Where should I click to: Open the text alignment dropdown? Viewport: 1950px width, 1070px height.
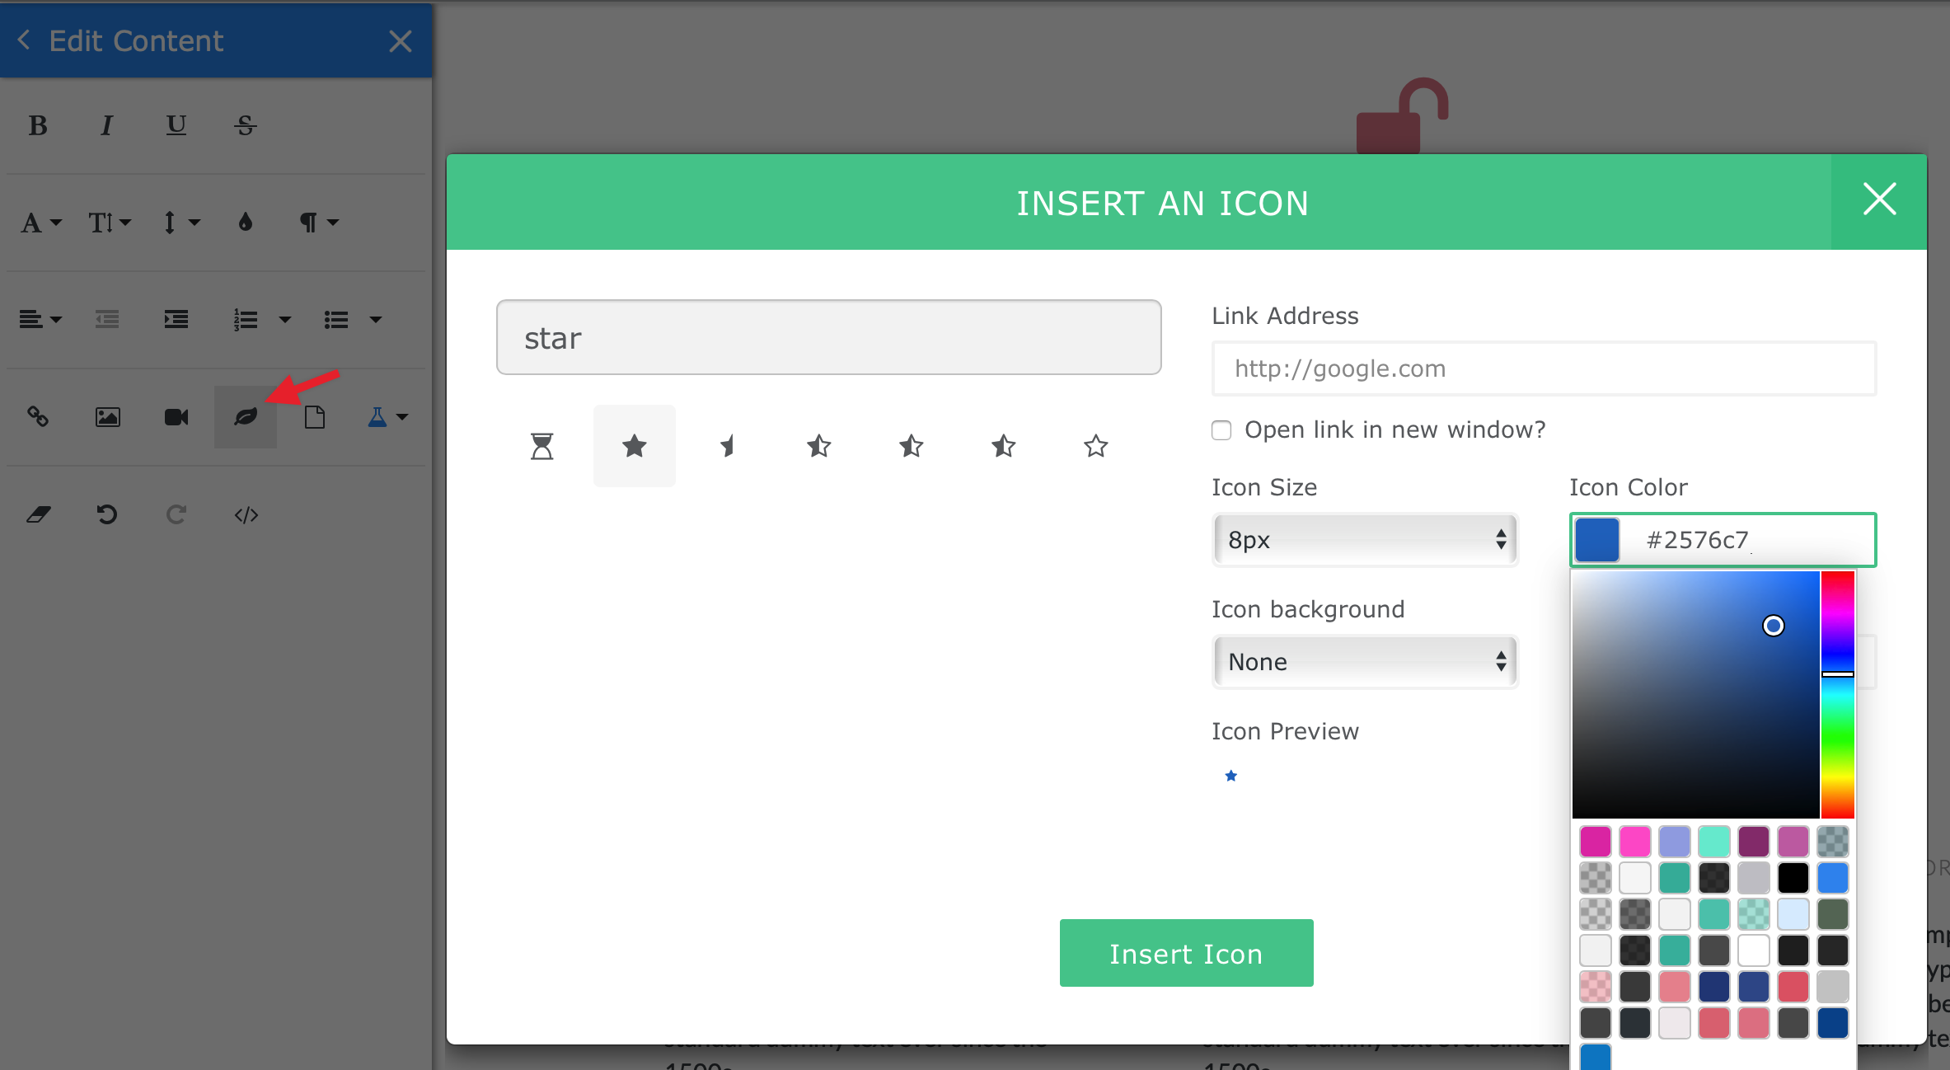coord(40,320)
